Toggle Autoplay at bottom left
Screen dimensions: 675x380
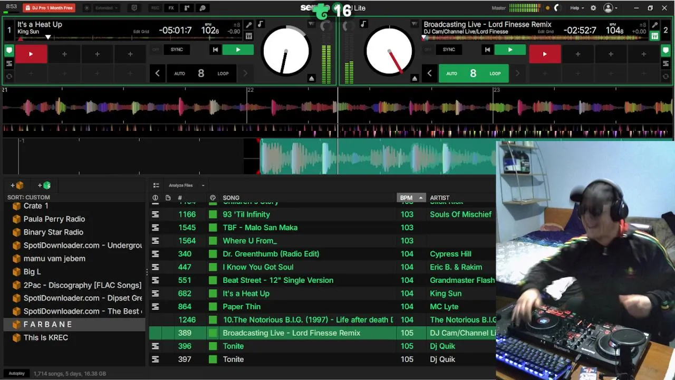pyautogui.click(x=16, y=373)
